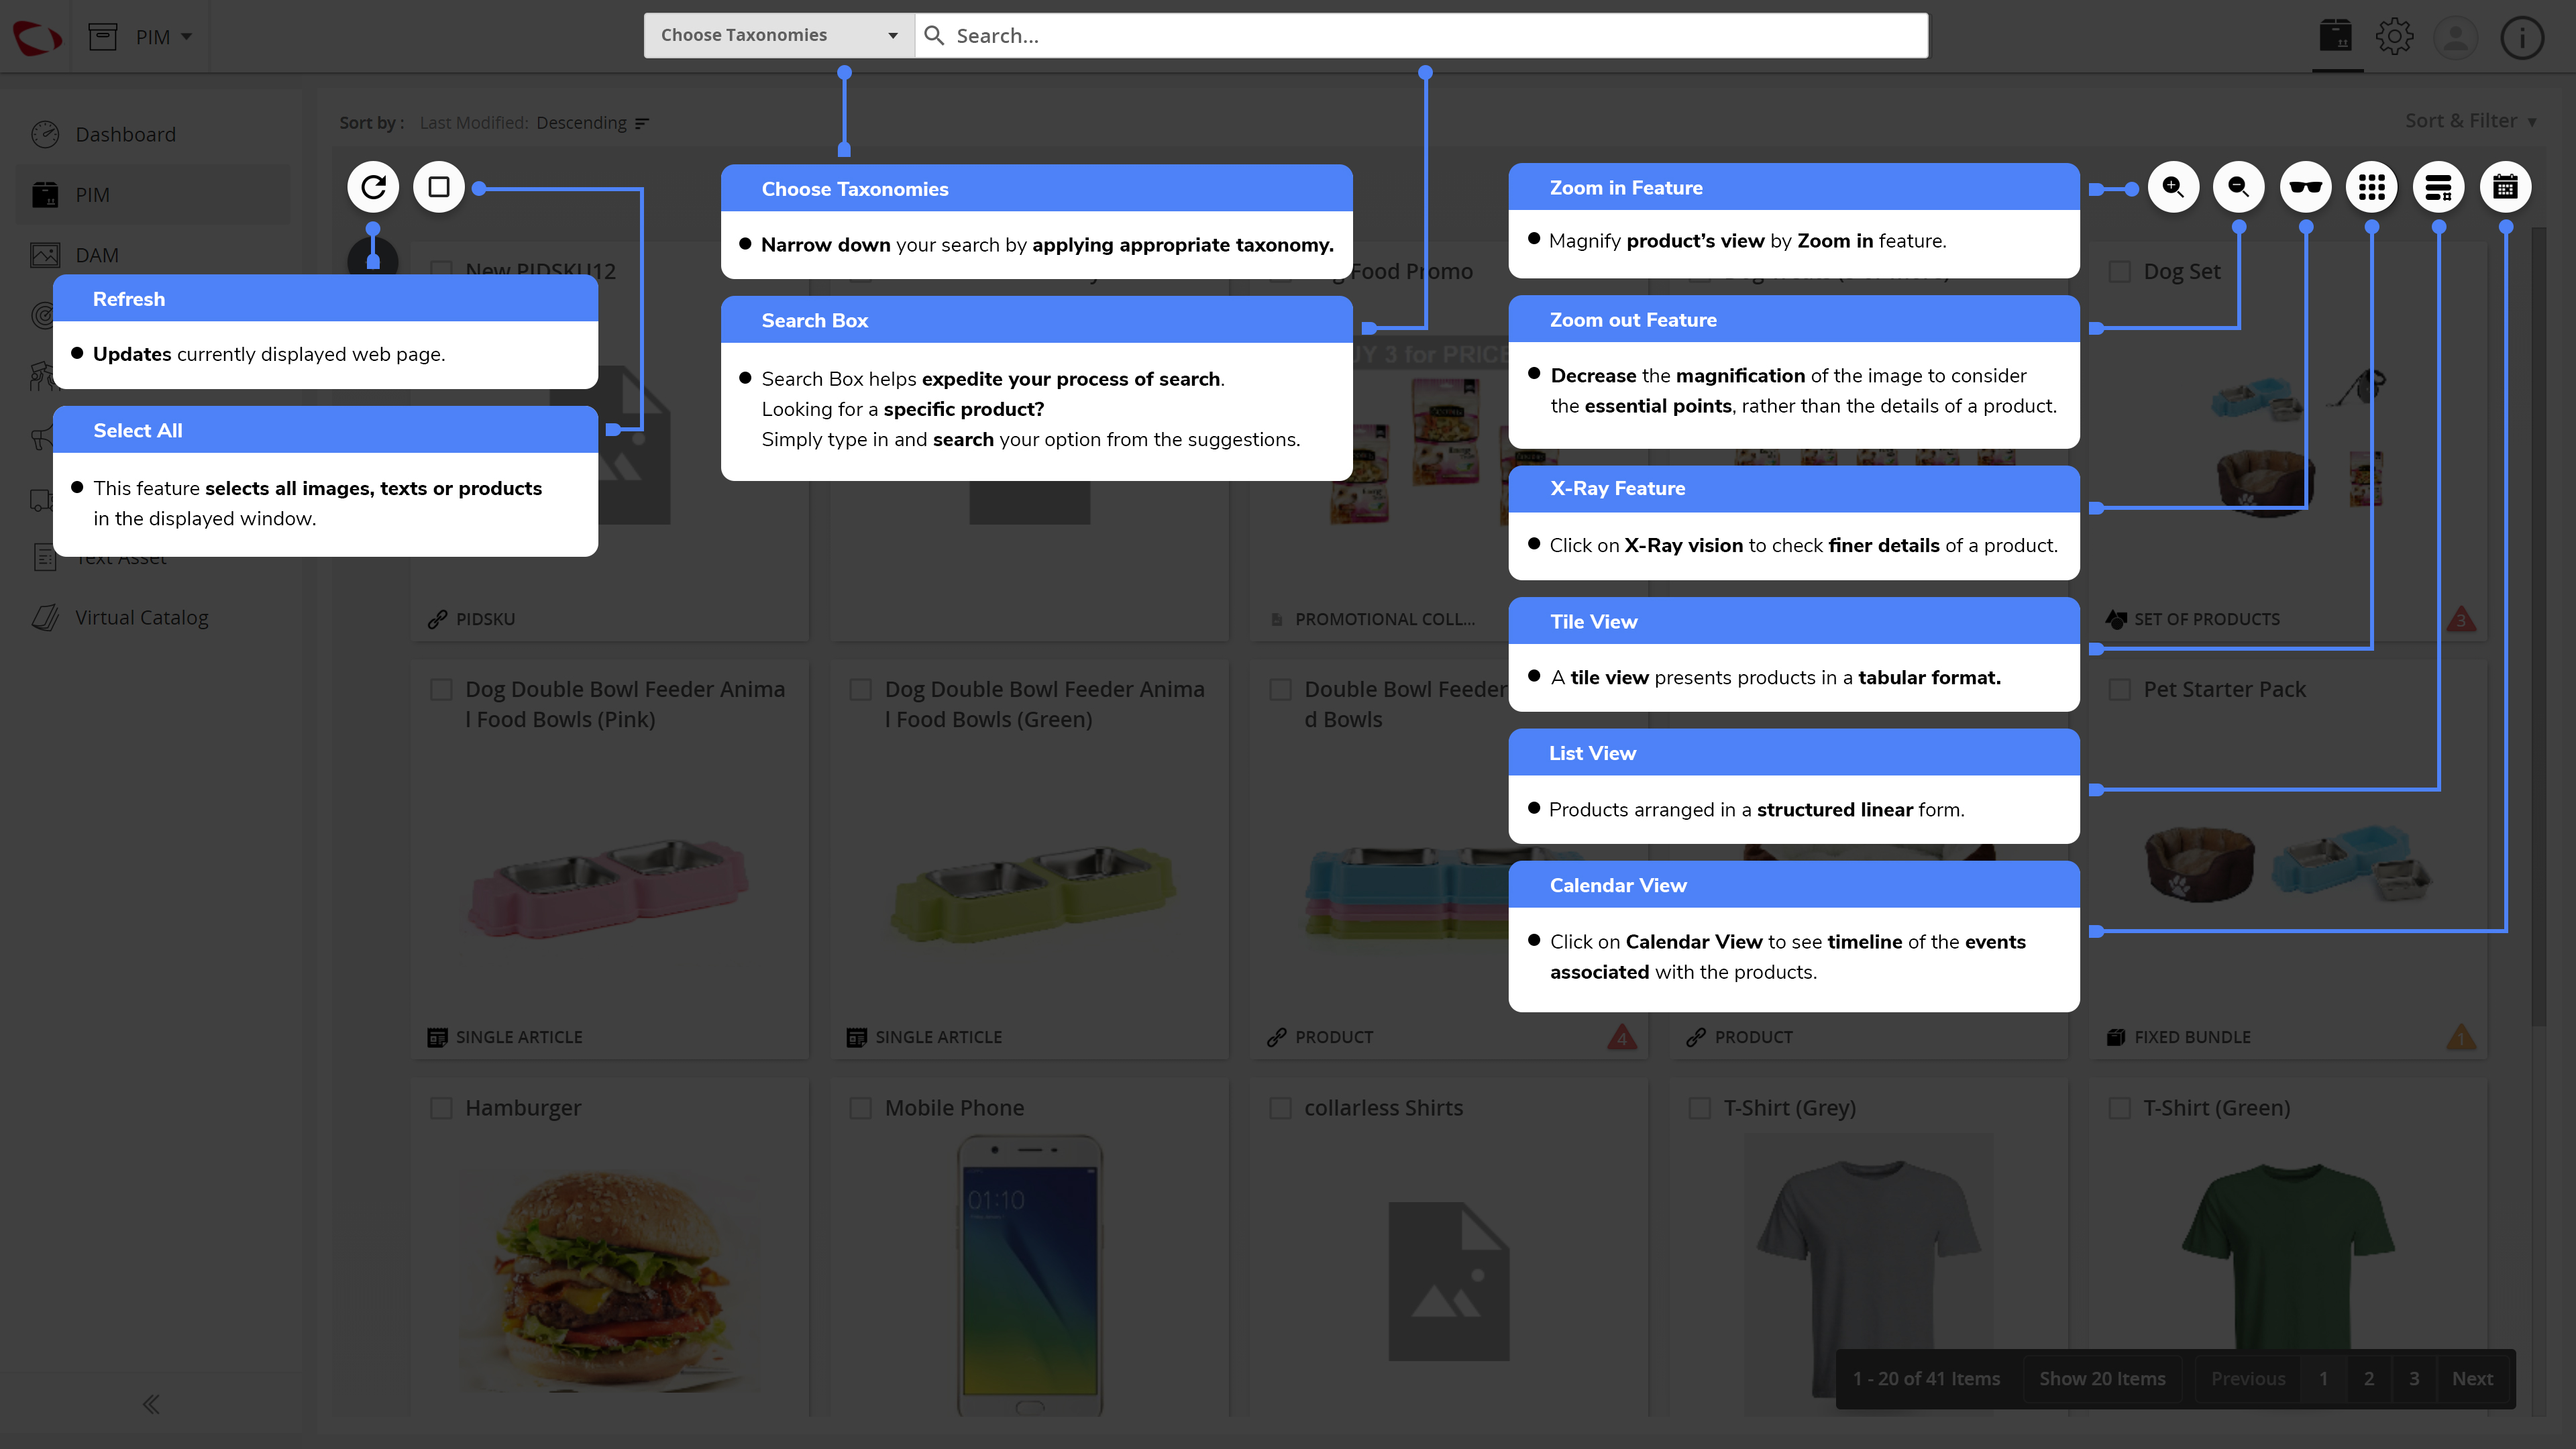The height and width of the screenshot is (1449, 2576).
Task: Open the settings gear icon
Action: [2394, 37]
